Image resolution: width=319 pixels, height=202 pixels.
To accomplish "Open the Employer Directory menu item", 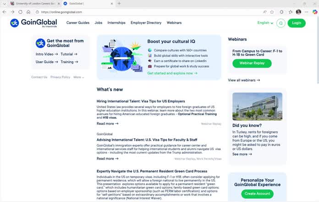I will (x=146, y=23).
